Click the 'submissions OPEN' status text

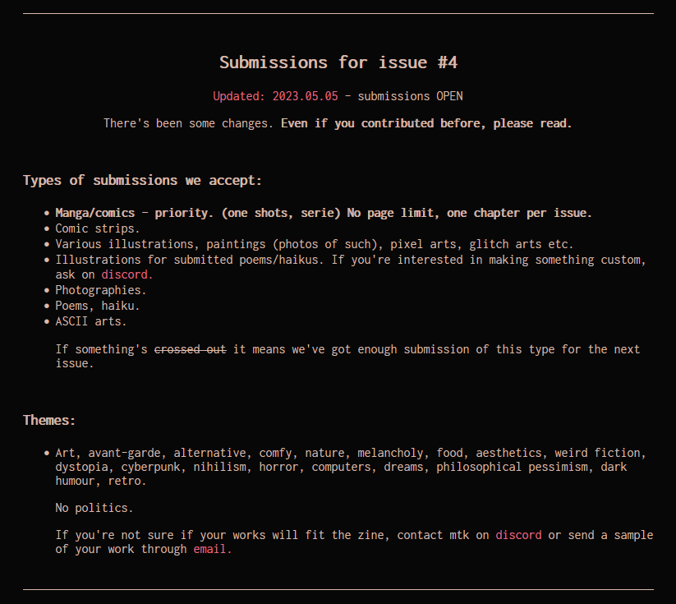tap(410, 96)
